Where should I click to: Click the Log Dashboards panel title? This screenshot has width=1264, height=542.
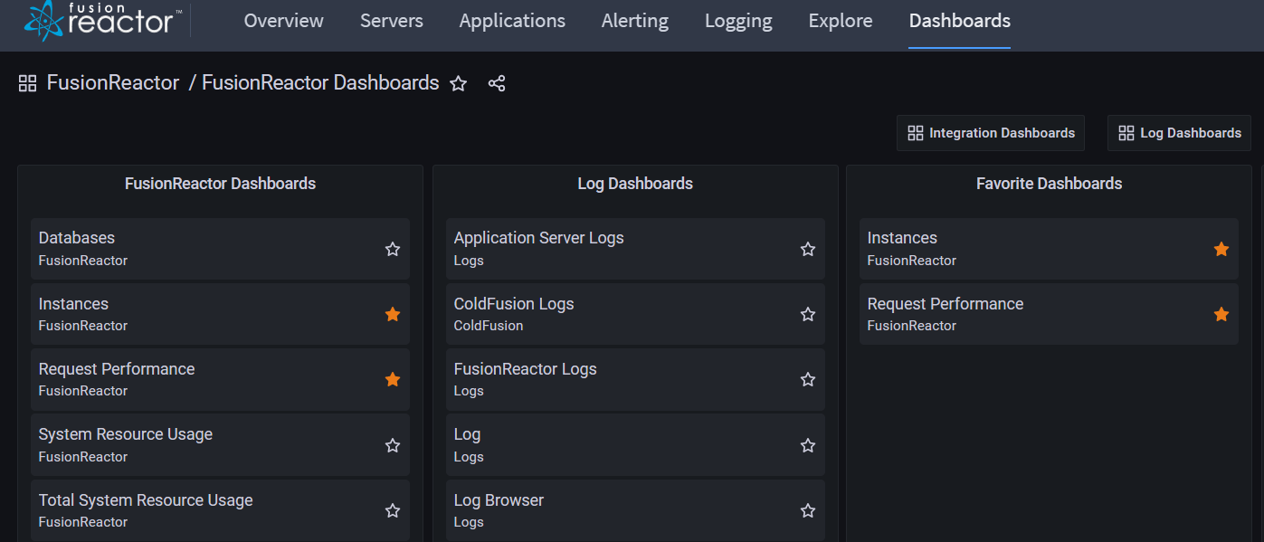click(635, 184)
